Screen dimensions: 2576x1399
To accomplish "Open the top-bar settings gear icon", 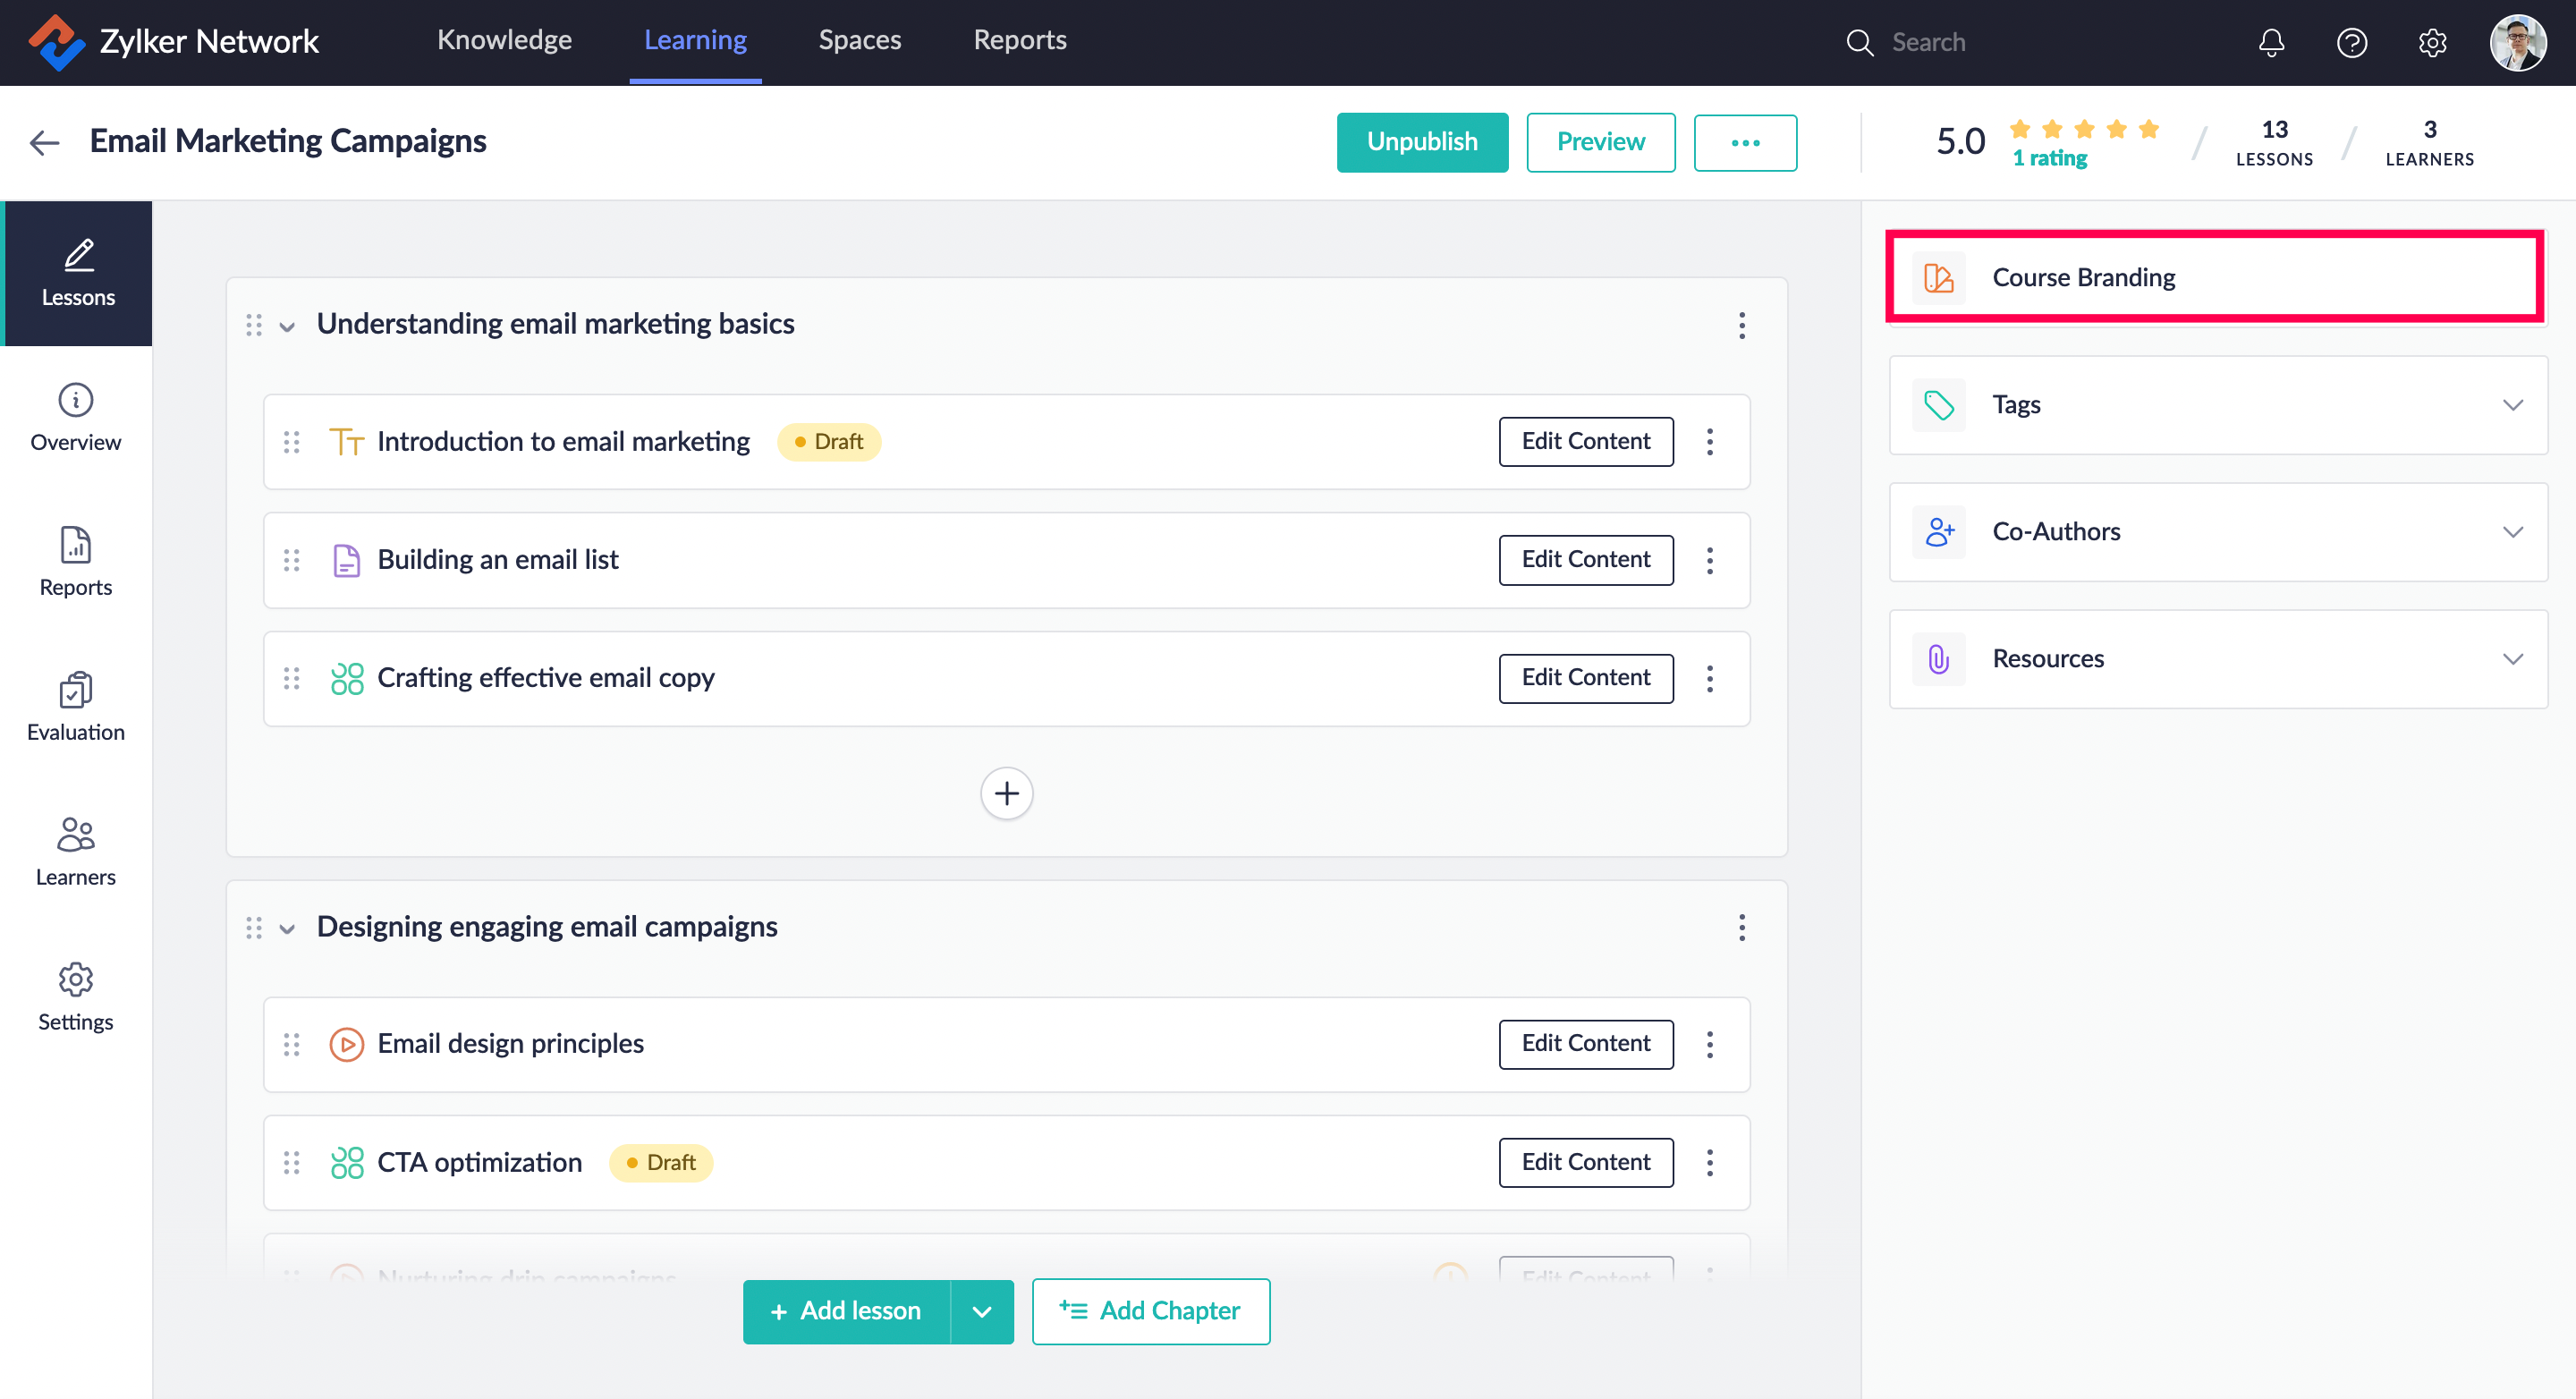I will coord(2432,42).
